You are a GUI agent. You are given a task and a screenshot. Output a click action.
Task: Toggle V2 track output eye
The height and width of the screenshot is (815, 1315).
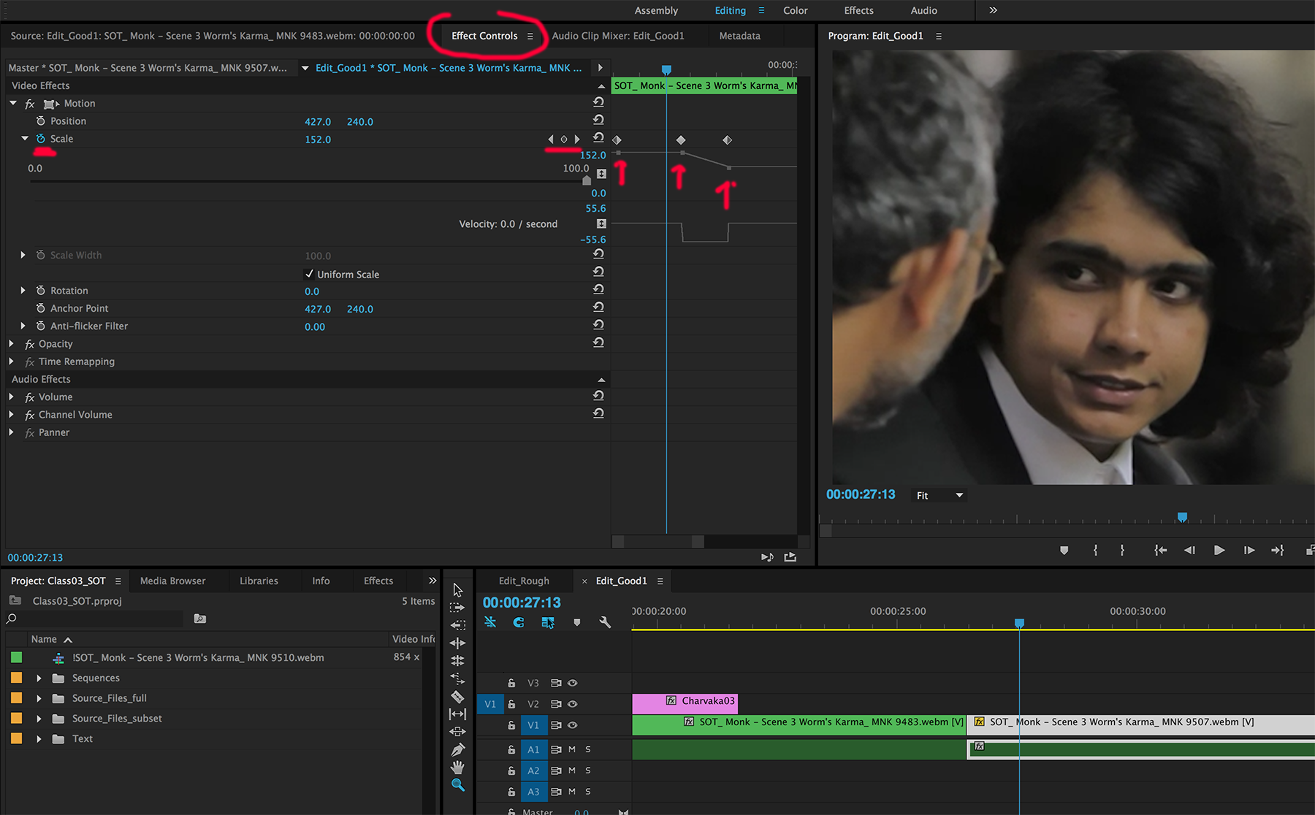tap(573, 704)
